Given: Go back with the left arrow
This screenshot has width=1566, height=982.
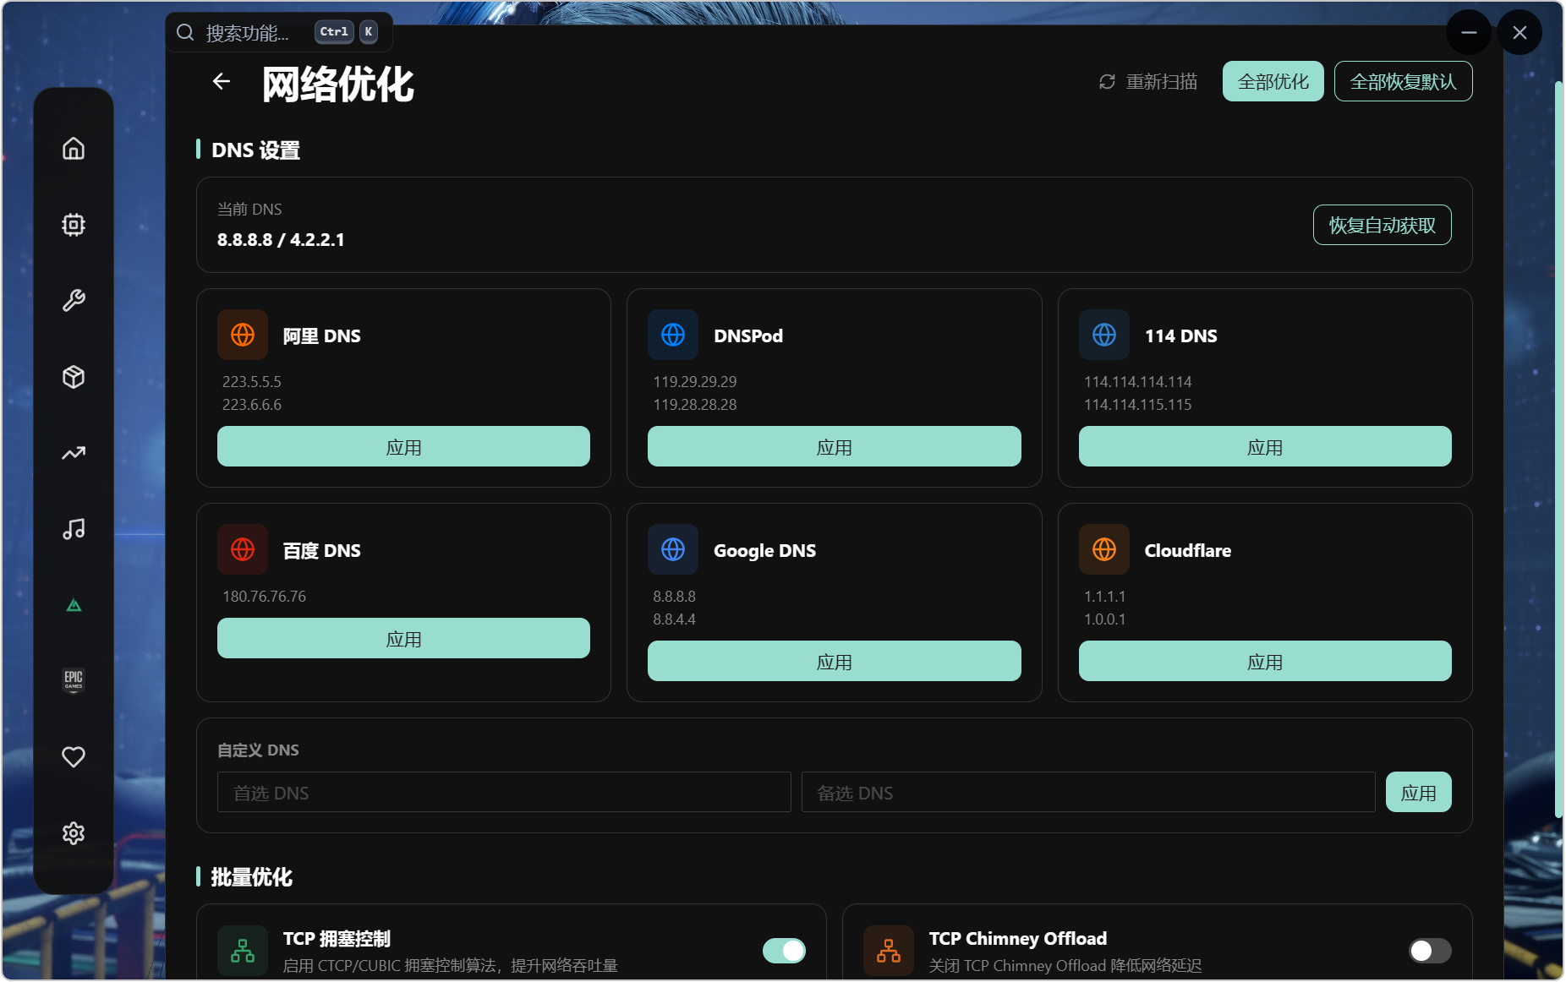Looking at the screenshot, I should coord(222,81).
